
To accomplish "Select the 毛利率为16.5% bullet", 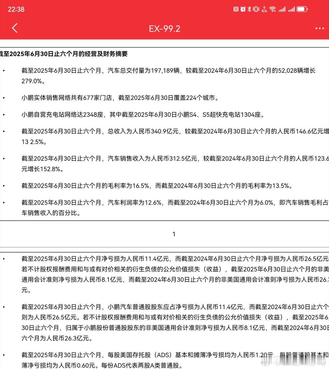I will pyautogui.click(x=157, y=186).
